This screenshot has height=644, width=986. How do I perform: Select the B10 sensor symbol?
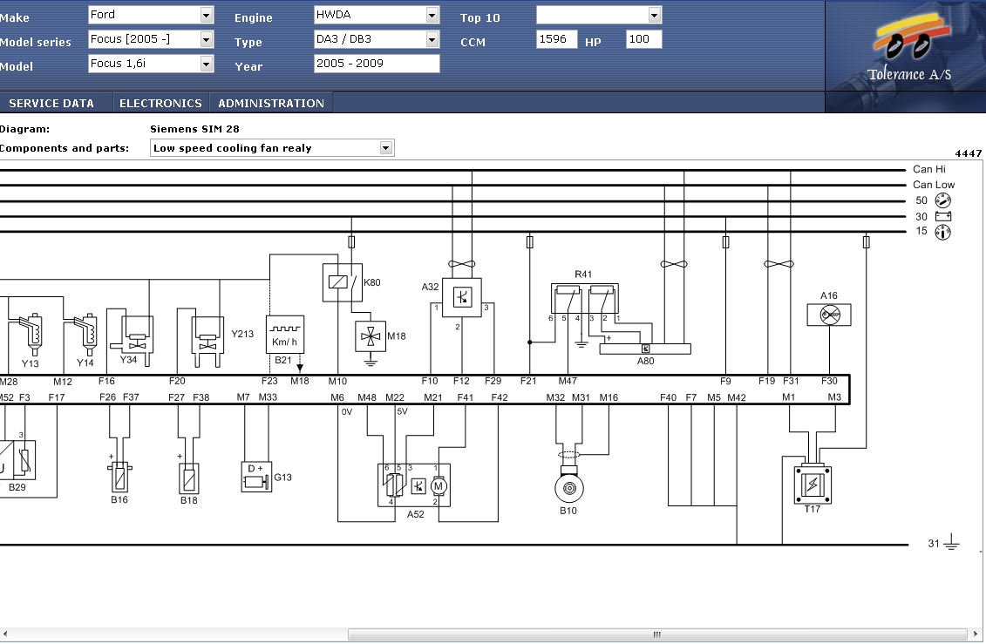(x=568, y=485)
